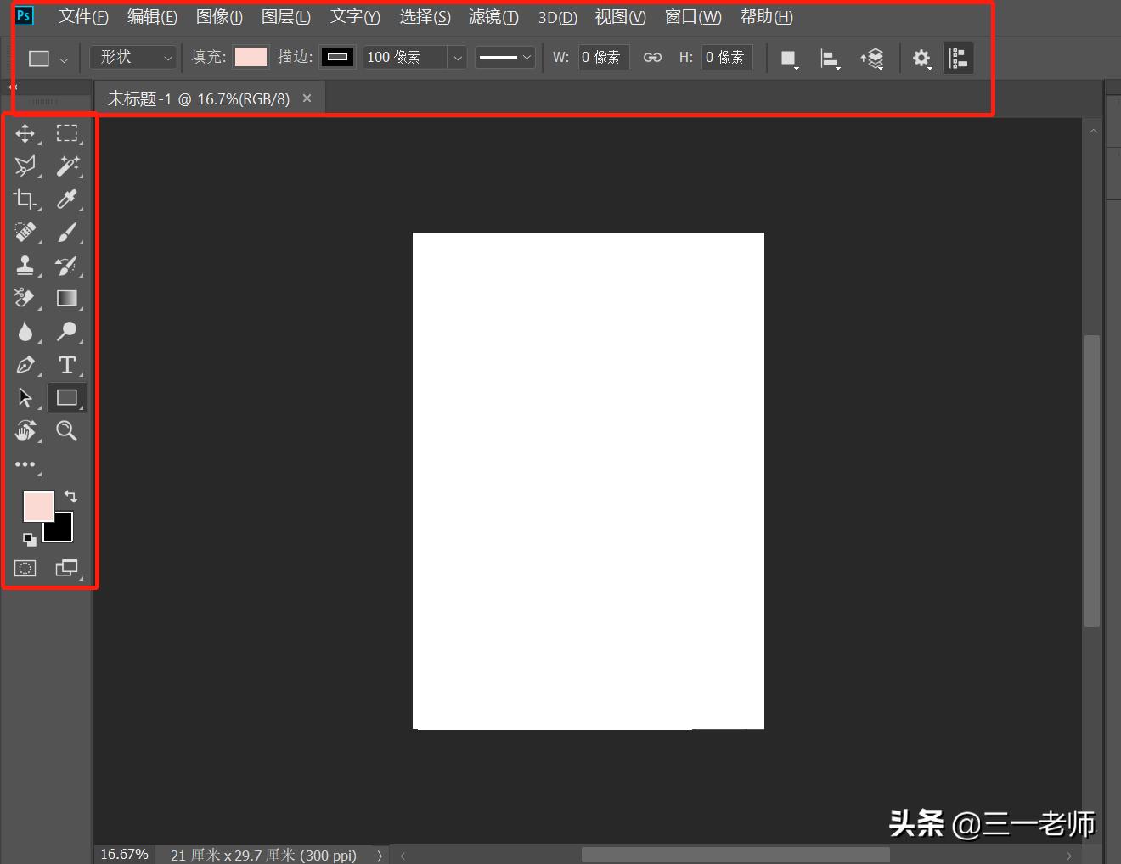The image size is (1121, 864).
Task: Click the pink 填充 fill color swatch
Action: (x=251, y=58)
